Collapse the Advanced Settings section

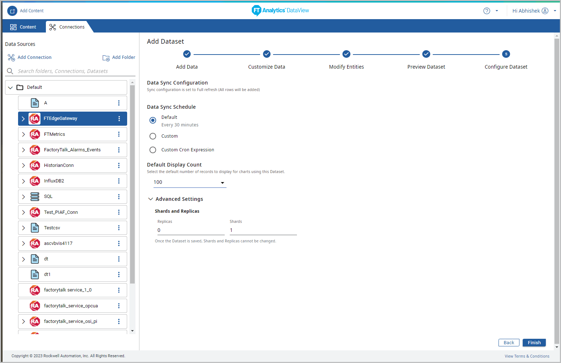point(151,199)
